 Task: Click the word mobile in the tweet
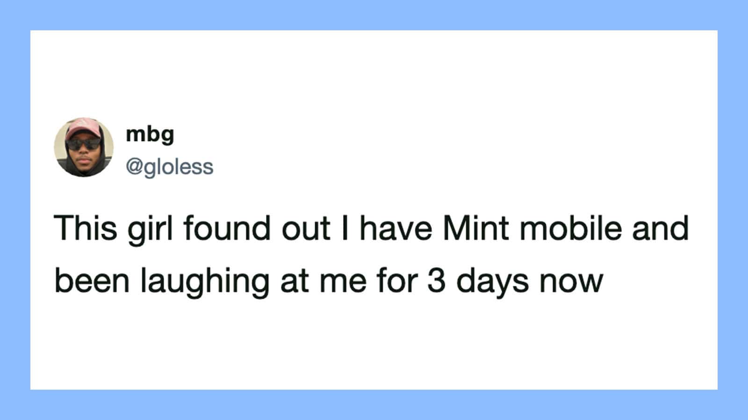pyautogui.click(x=571, y=228)
